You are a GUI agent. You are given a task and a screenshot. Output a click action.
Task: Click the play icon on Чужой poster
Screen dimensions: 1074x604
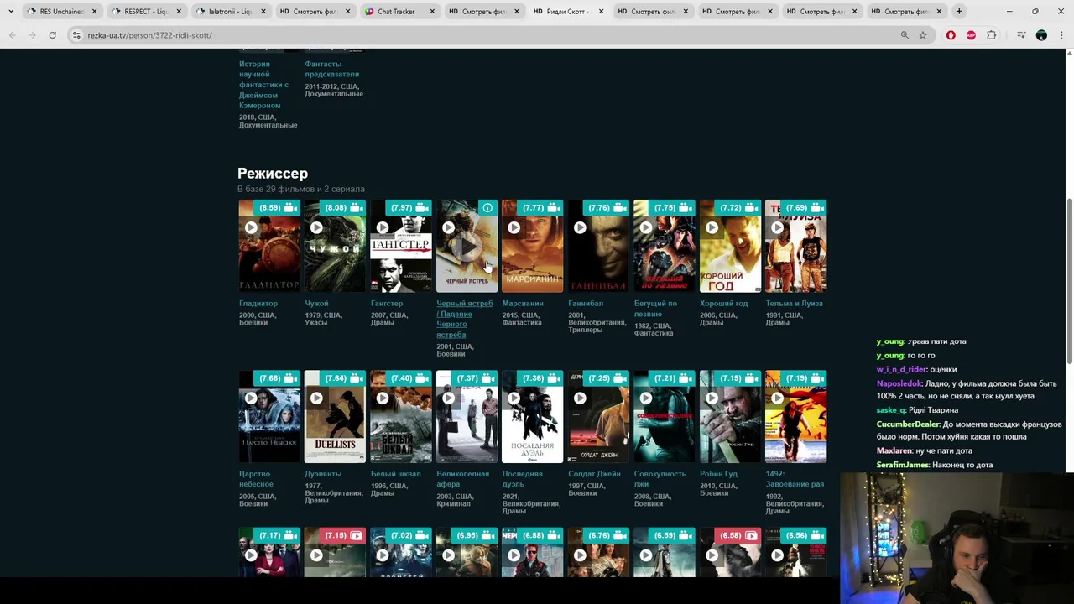click(316, 227)
